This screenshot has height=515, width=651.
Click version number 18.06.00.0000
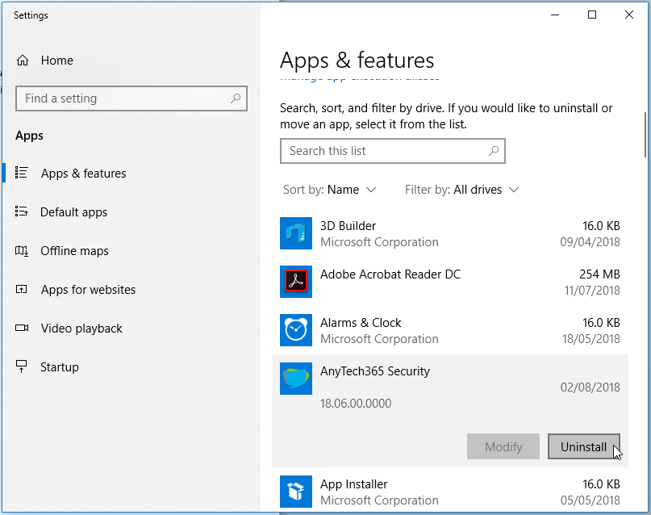[x=356, y=404]
